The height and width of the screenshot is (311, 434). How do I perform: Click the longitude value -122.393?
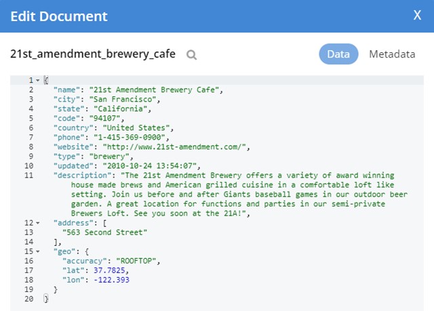[x=111, y=280]
